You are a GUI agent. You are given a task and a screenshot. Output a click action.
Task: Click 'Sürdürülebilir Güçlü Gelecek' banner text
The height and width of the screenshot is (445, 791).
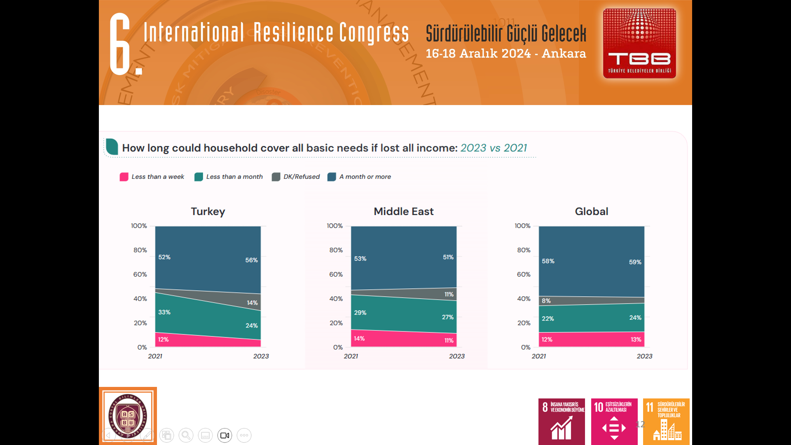[x=506, y=33]
